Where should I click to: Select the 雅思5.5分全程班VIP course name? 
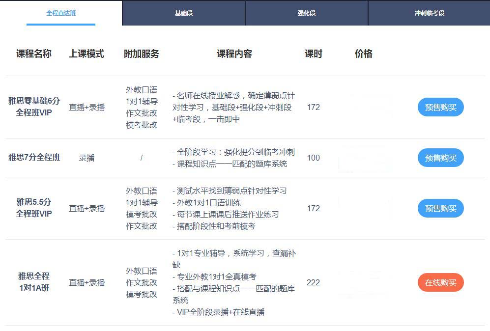(x=34, y=208)
